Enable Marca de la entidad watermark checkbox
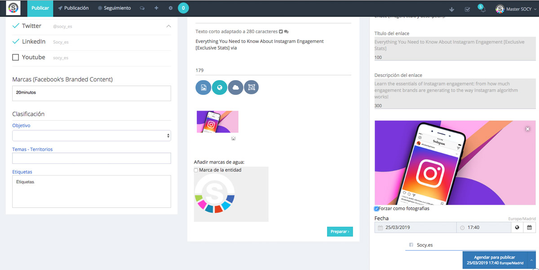This screenshot has width=539, height=270. [196, 170]
